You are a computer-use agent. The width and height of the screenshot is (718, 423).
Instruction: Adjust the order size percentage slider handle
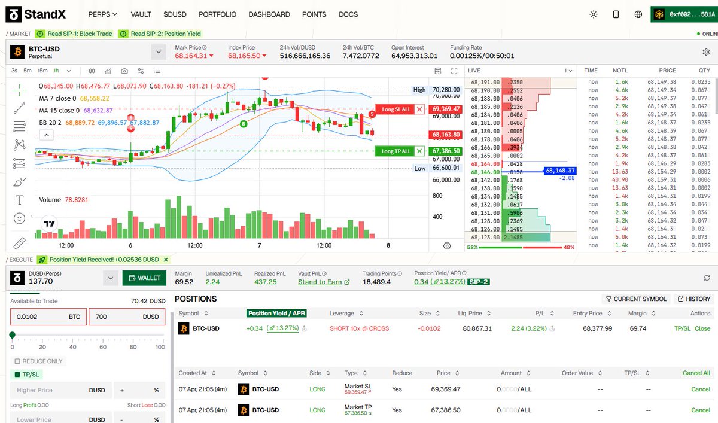click(x=12, y=336)
